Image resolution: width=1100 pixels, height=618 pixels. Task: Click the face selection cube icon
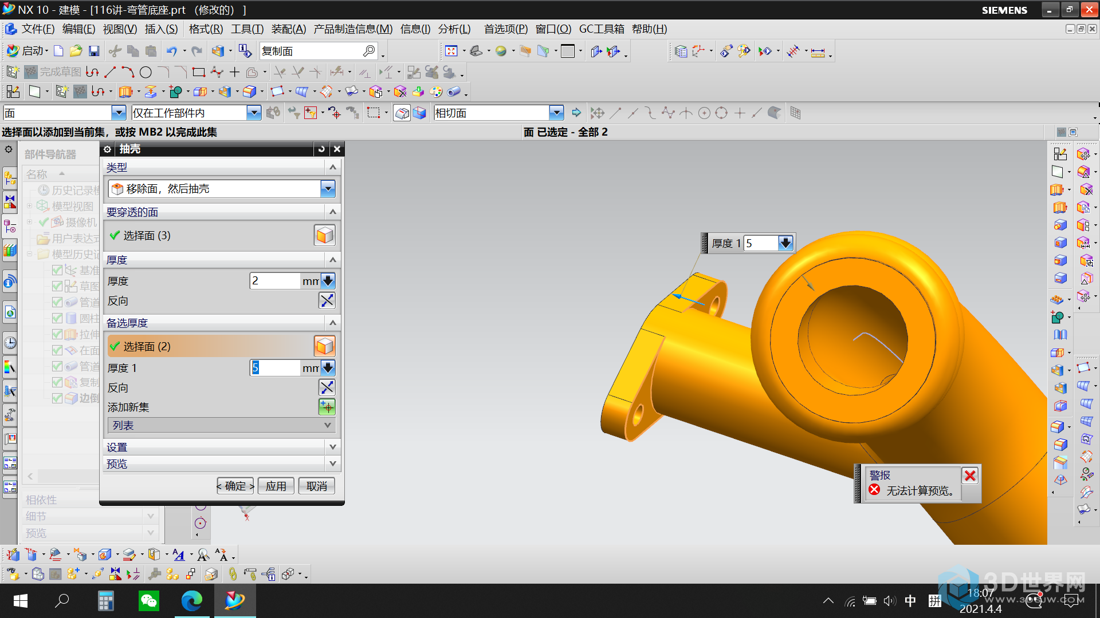tap(325, 235)
